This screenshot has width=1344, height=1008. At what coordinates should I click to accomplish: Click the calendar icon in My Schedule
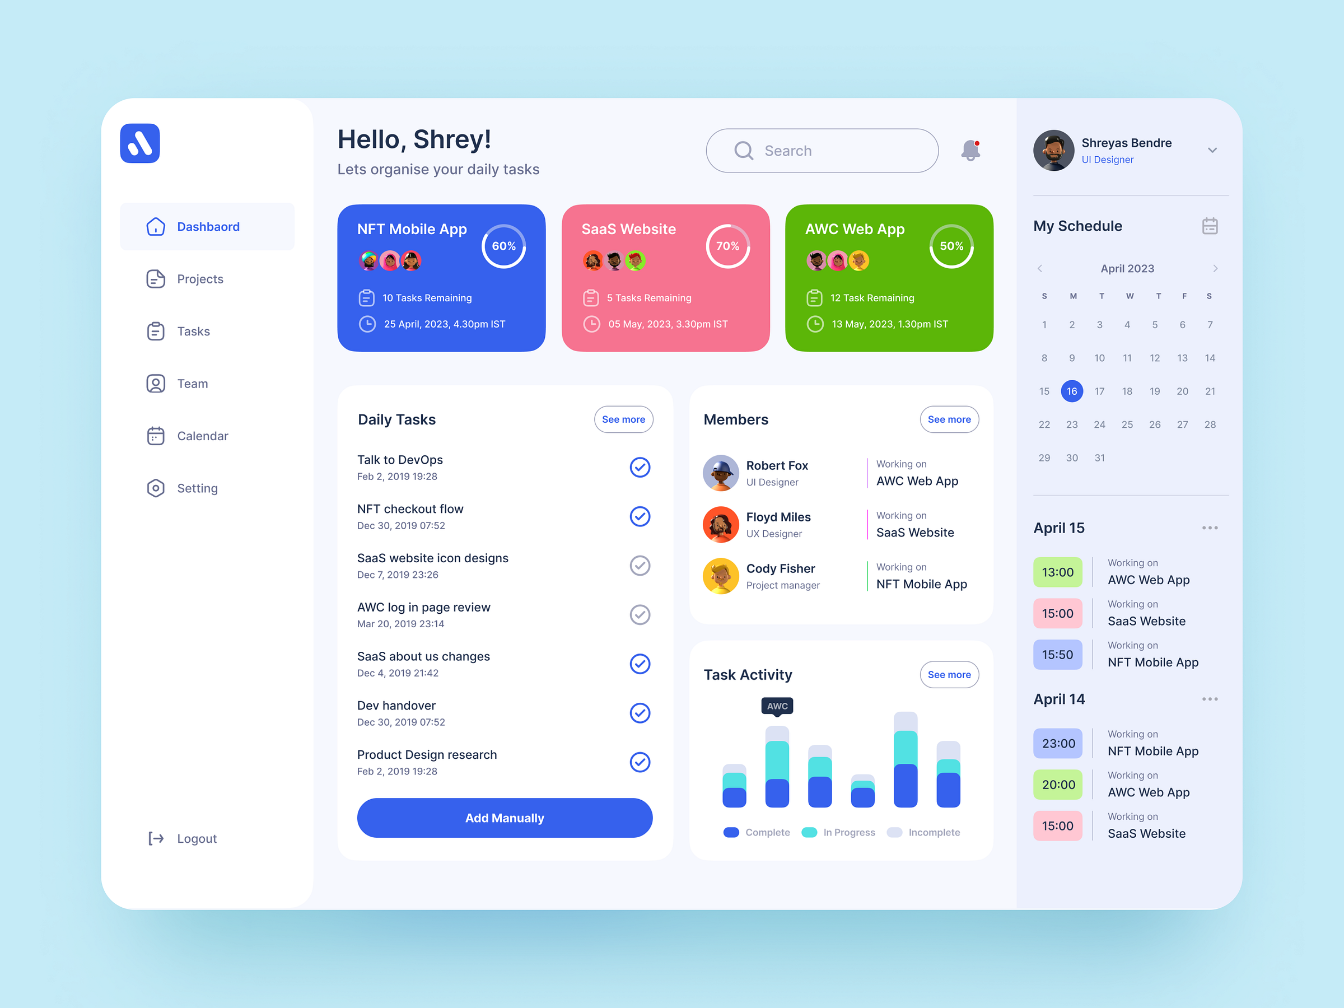(x=1210, y=226)
